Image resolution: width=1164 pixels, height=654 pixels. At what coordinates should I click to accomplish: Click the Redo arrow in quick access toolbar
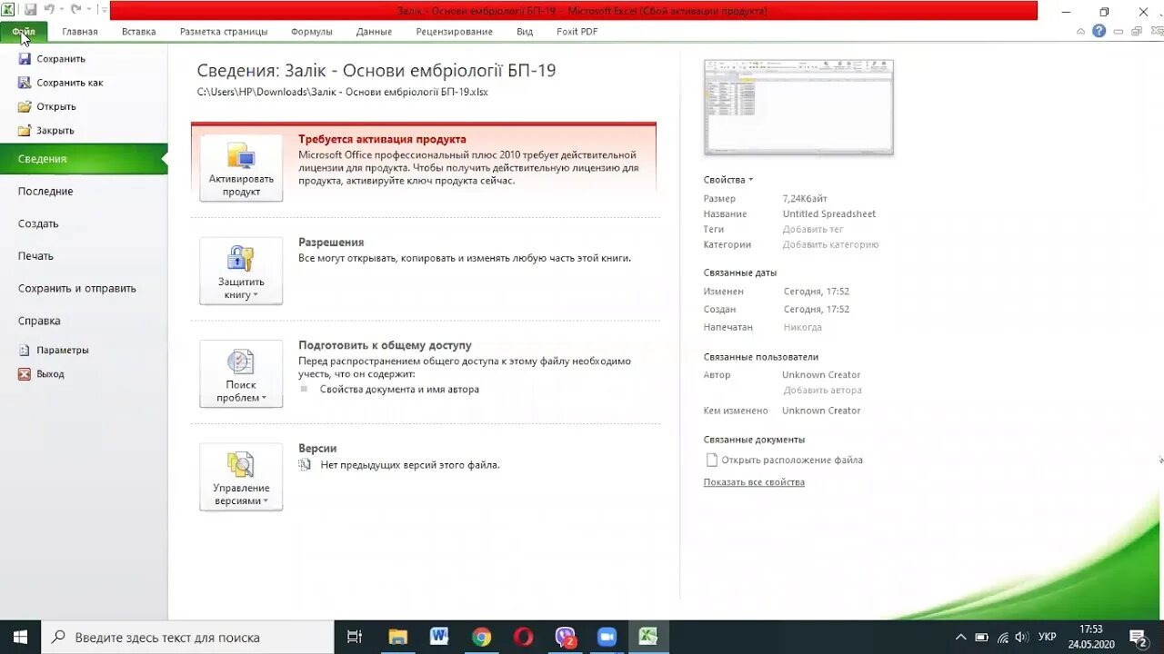coord(75,10)
